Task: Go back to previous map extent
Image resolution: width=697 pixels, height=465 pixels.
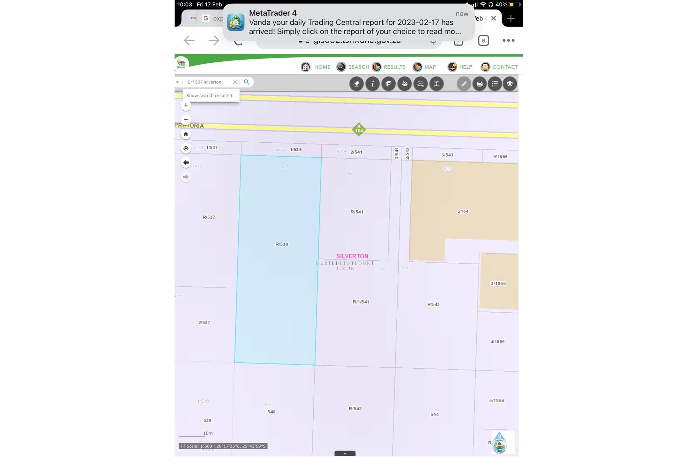Action: (x=186, y=163)
